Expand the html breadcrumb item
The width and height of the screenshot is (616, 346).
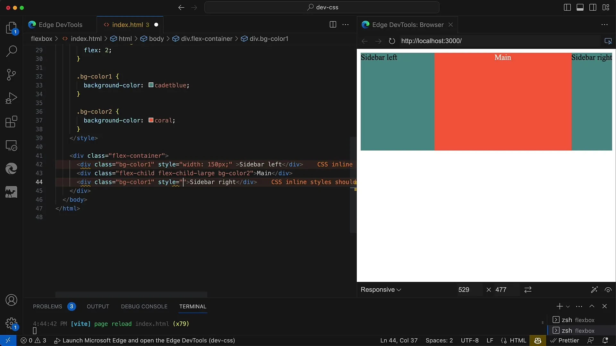[121, 39]
